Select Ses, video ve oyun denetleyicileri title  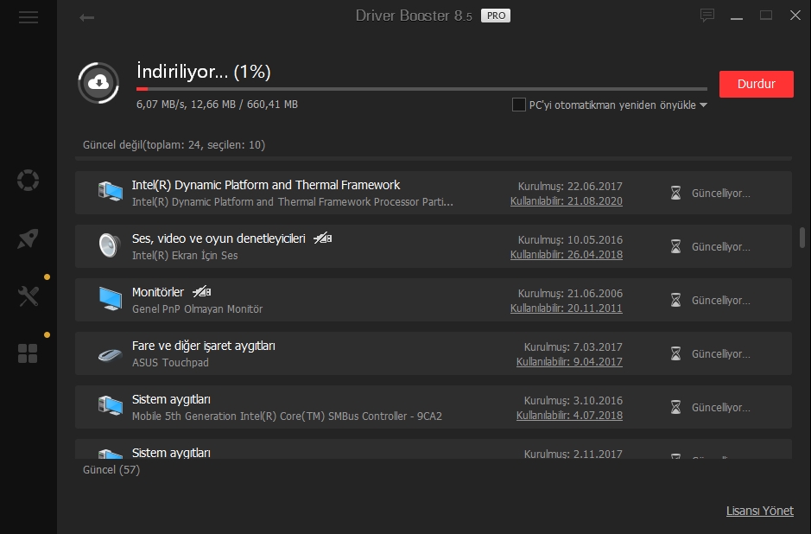point(219,238)
